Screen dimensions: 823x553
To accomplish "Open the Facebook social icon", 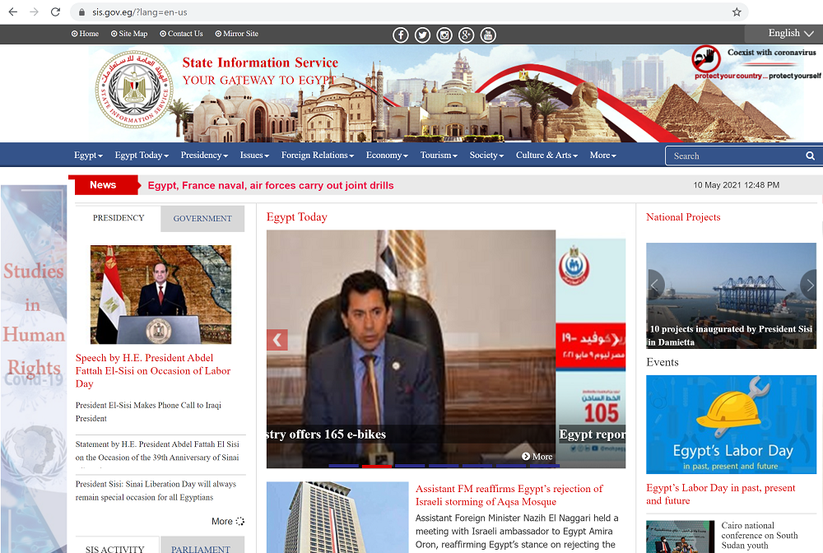I will click(401, 35).
